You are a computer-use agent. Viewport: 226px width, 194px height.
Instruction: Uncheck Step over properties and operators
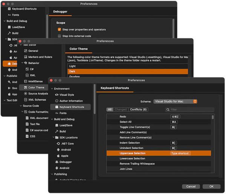(59, 29)
